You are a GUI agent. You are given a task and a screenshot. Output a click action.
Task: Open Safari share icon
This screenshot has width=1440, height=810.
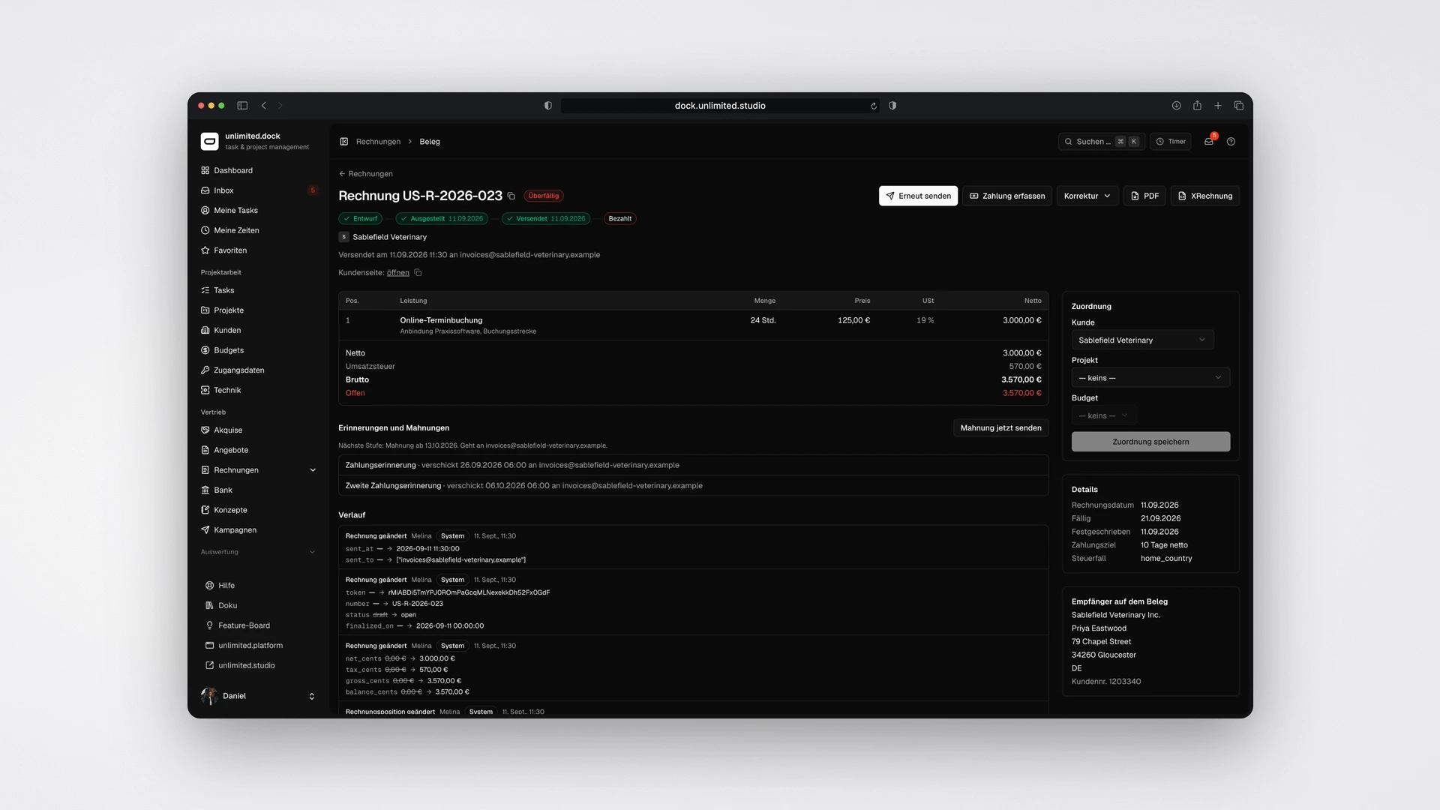pyautogui.click(x=1197, y=106)
